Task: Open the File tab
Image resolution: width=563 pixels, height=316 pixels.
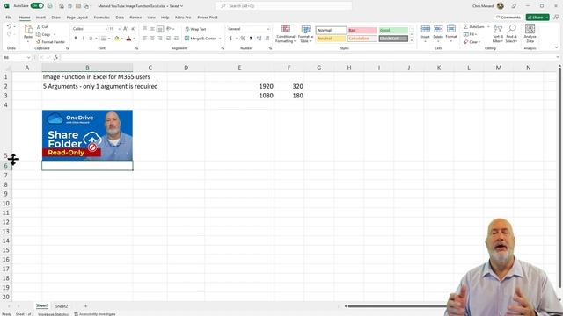Action: [9, 18]
